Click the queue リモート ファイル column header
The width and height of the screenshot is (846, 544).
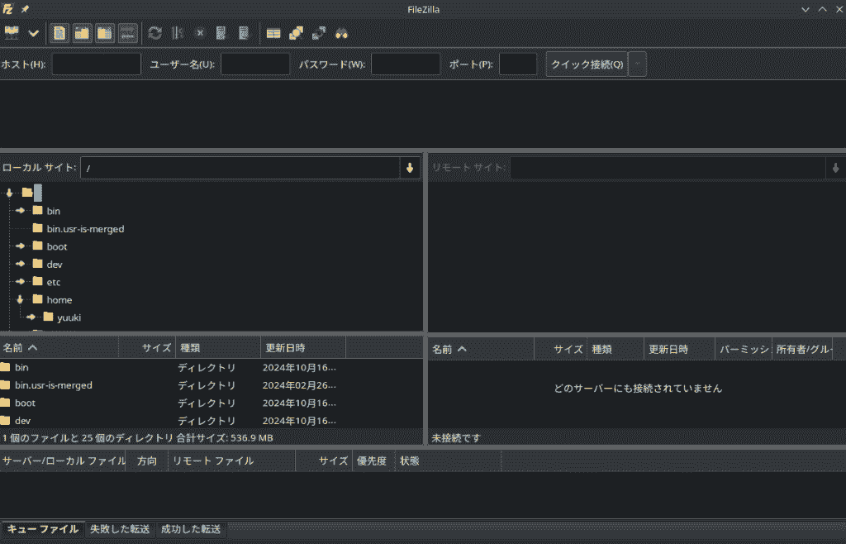(232, 460)
